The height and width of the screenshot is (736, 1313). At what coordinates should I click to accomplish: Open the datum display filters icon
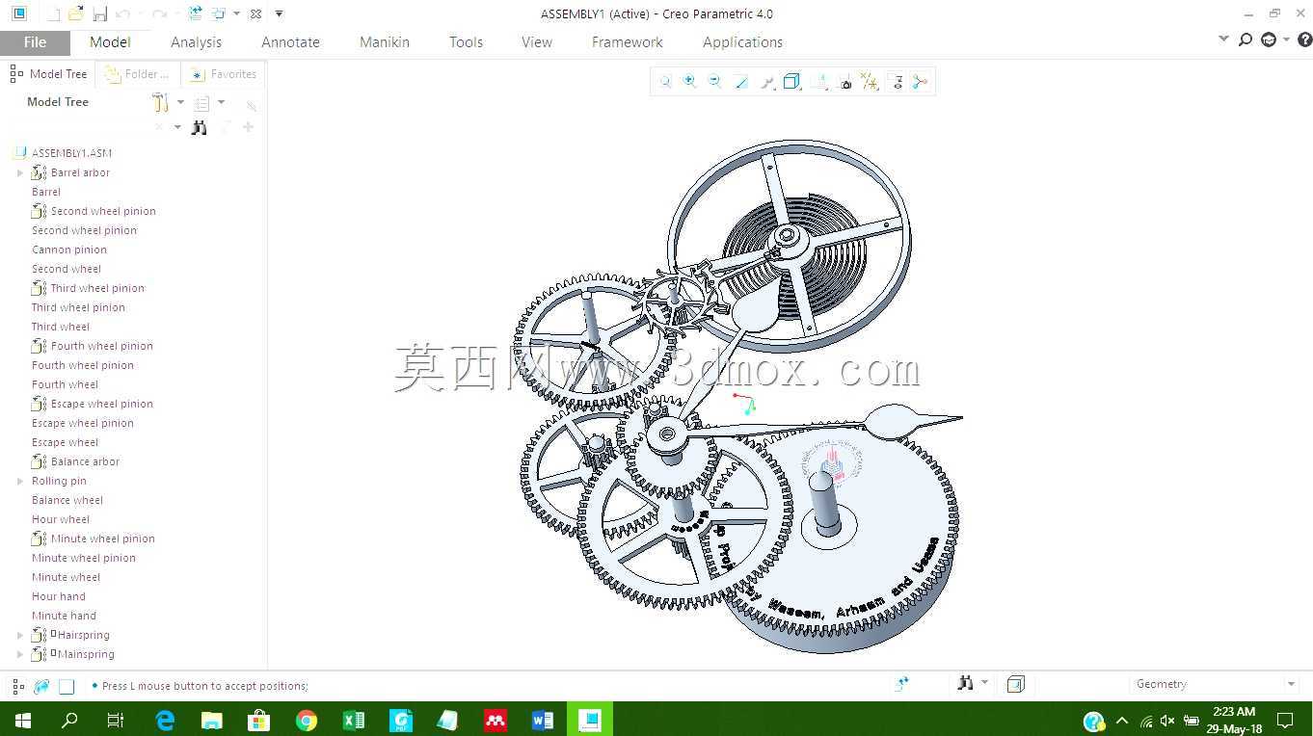point(871,82)
